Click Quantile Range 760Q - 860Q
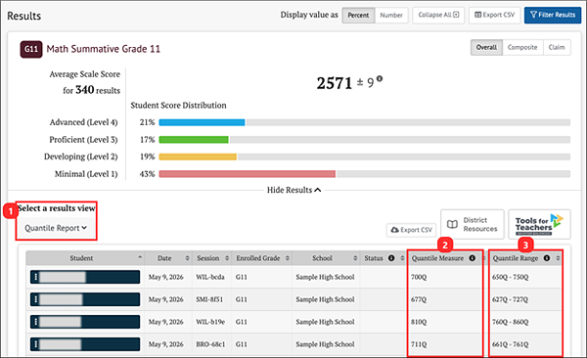 tap(511, 322)
